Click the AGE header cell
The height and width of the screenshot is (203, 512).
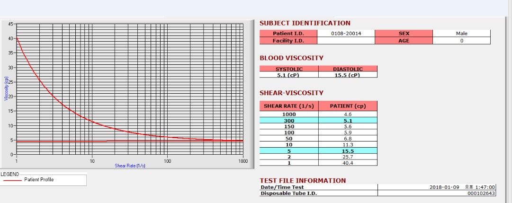[x=404, y=41]
